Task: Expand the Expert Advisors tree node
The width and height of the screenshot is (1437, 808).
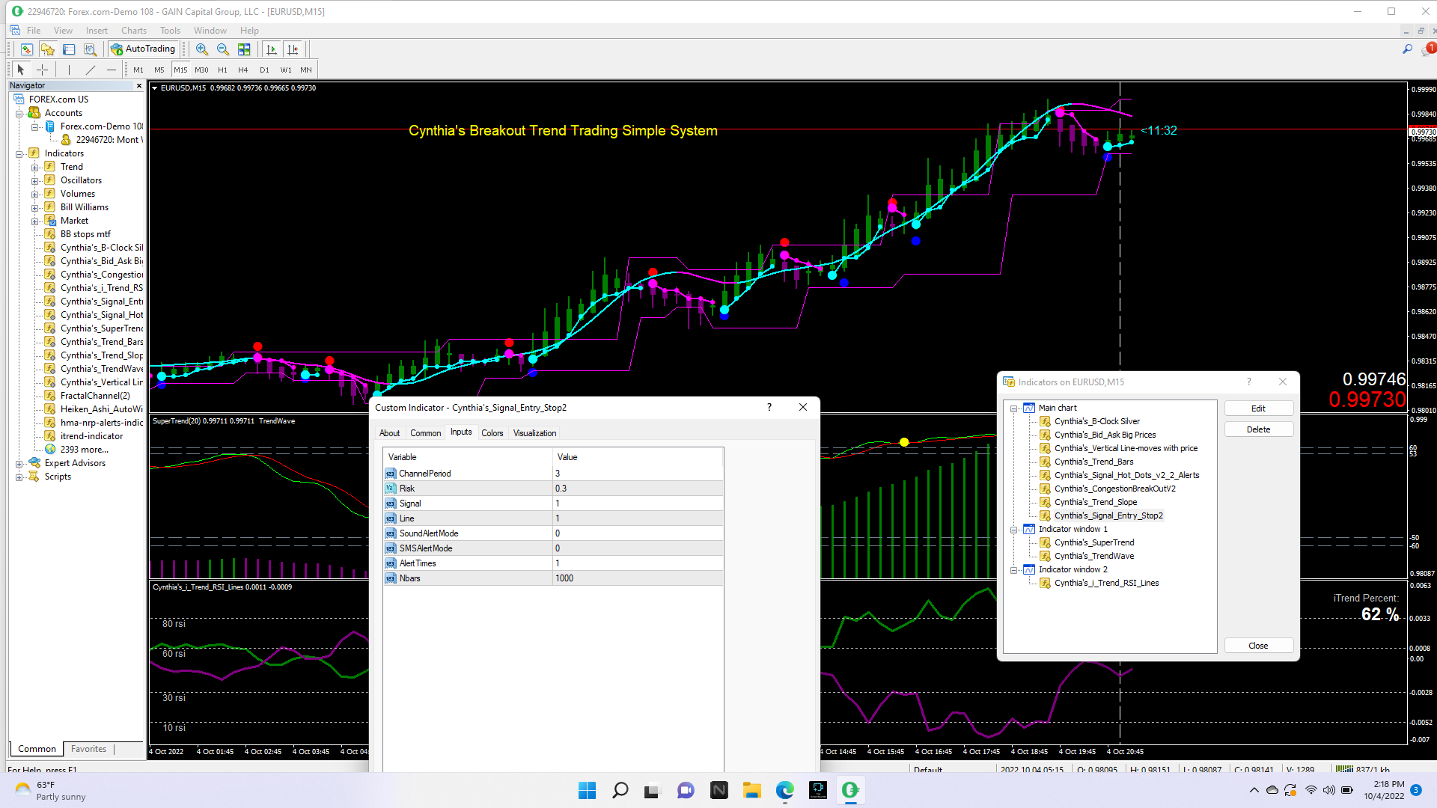Action: (19, 464)
